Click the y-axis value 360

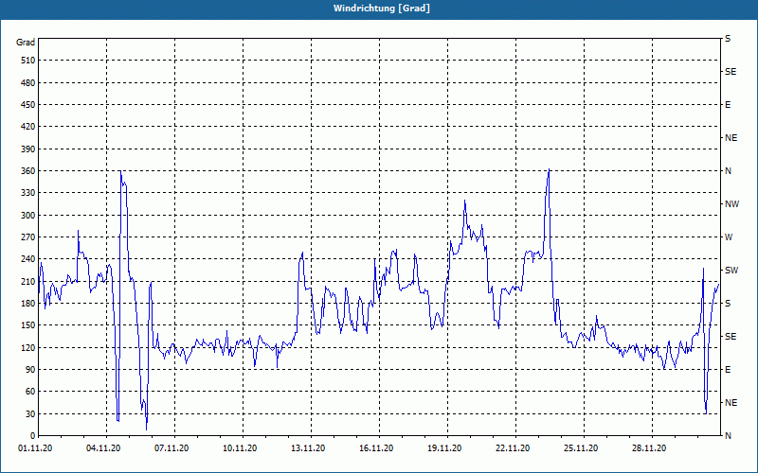pyautogui.click(x=28, y=171)
